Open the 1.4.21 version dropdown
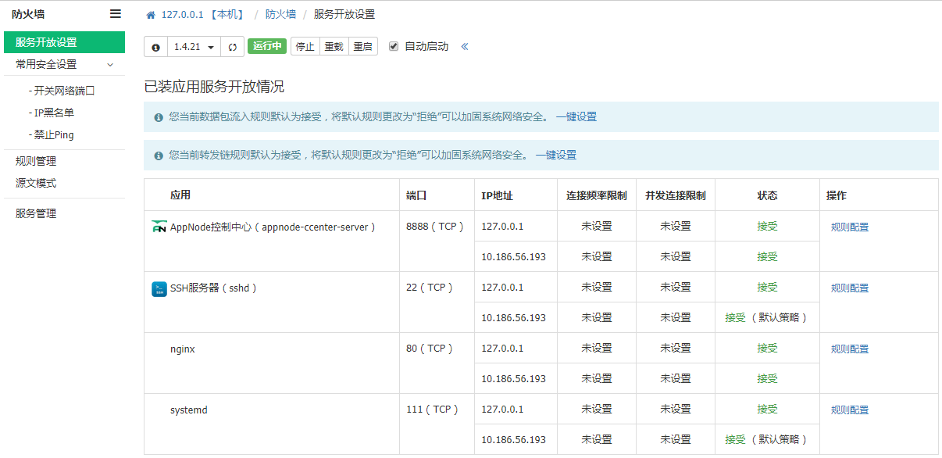 194,47
